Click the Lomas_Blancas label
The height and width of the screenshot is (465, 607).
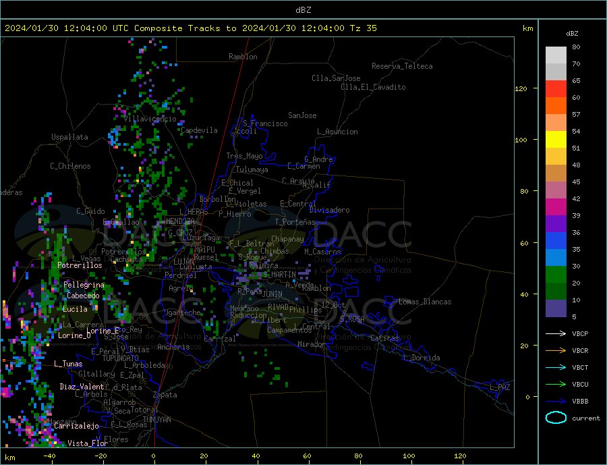click(x=425, y=302)
